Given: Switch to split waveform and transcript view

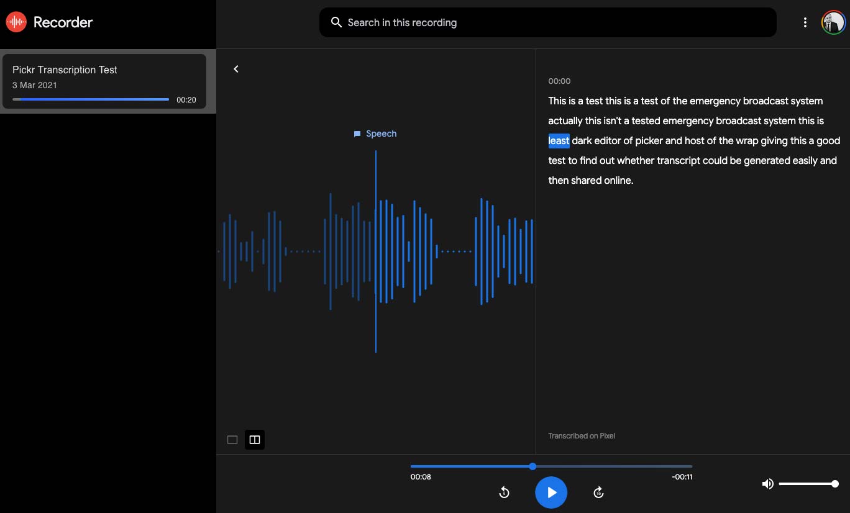Looking at the screenshot, I should [x=255, y=440].
